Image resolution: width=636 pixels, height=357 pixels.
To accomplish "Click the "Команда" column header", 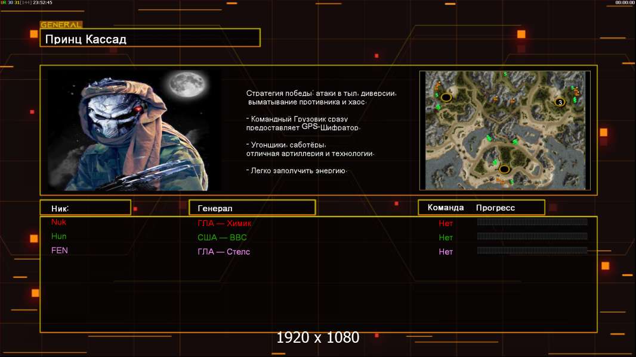I will click(x=445, y=208).
